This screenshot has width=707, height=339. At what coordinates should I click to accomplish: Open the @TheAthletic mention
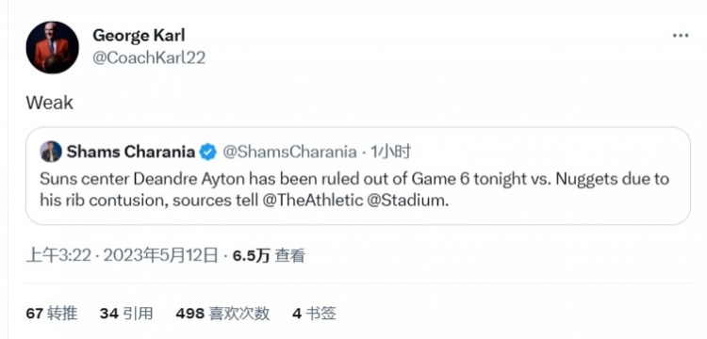pyautogui.click(x=310, y=200)
